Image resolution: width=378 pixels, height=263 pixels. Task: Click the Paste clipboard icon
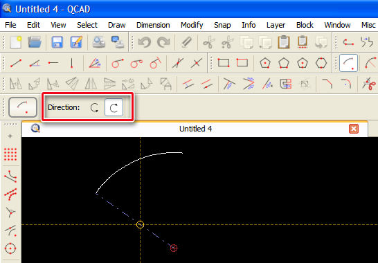(x=284, y=42)
